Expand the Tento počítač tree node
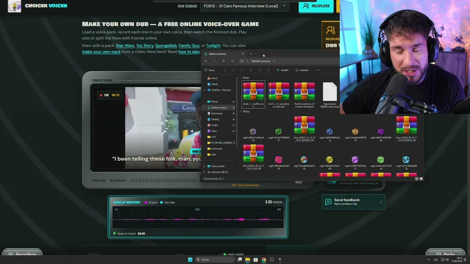Viewport: 470px width, 264px height. click(x=205, y=166)
